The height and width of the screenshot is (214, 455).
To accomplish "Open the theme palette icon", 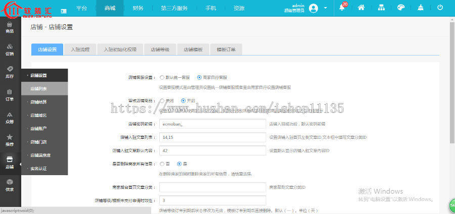I will (400, 8).
